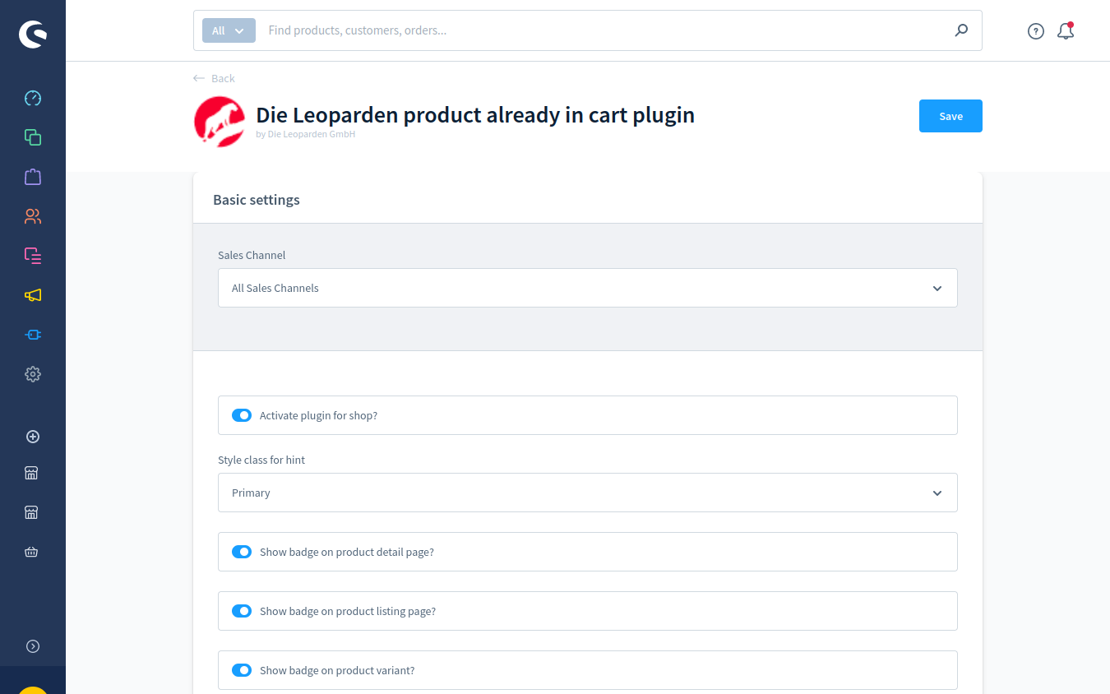
Task: Open the Style class for hint dropdown
Action: point(588,493)
